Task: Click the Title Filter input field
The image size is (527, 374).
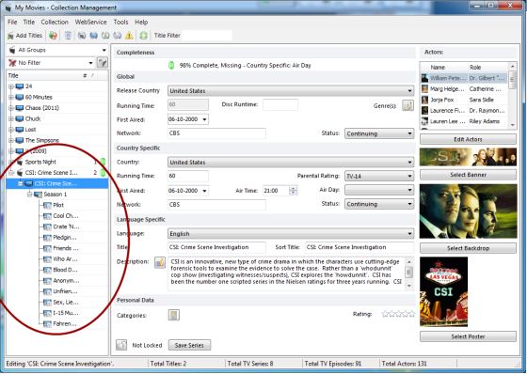Action: coord(207,36)
